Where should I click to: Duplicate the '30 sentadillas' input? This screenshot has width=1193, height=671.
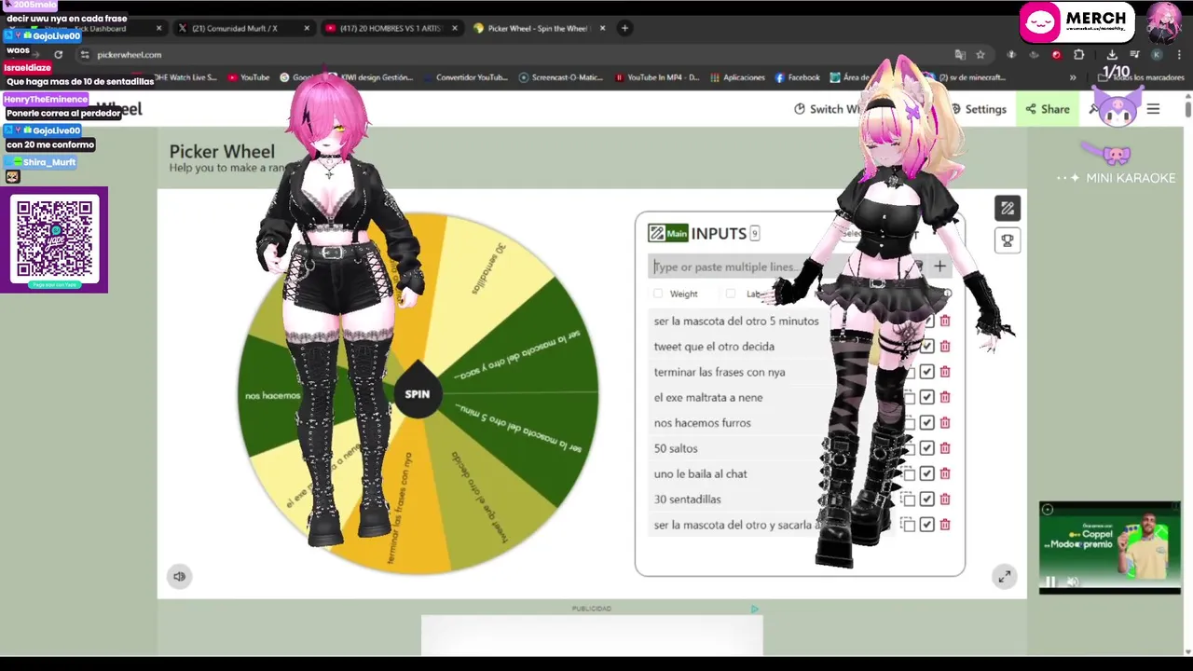(x=908, y=500)
